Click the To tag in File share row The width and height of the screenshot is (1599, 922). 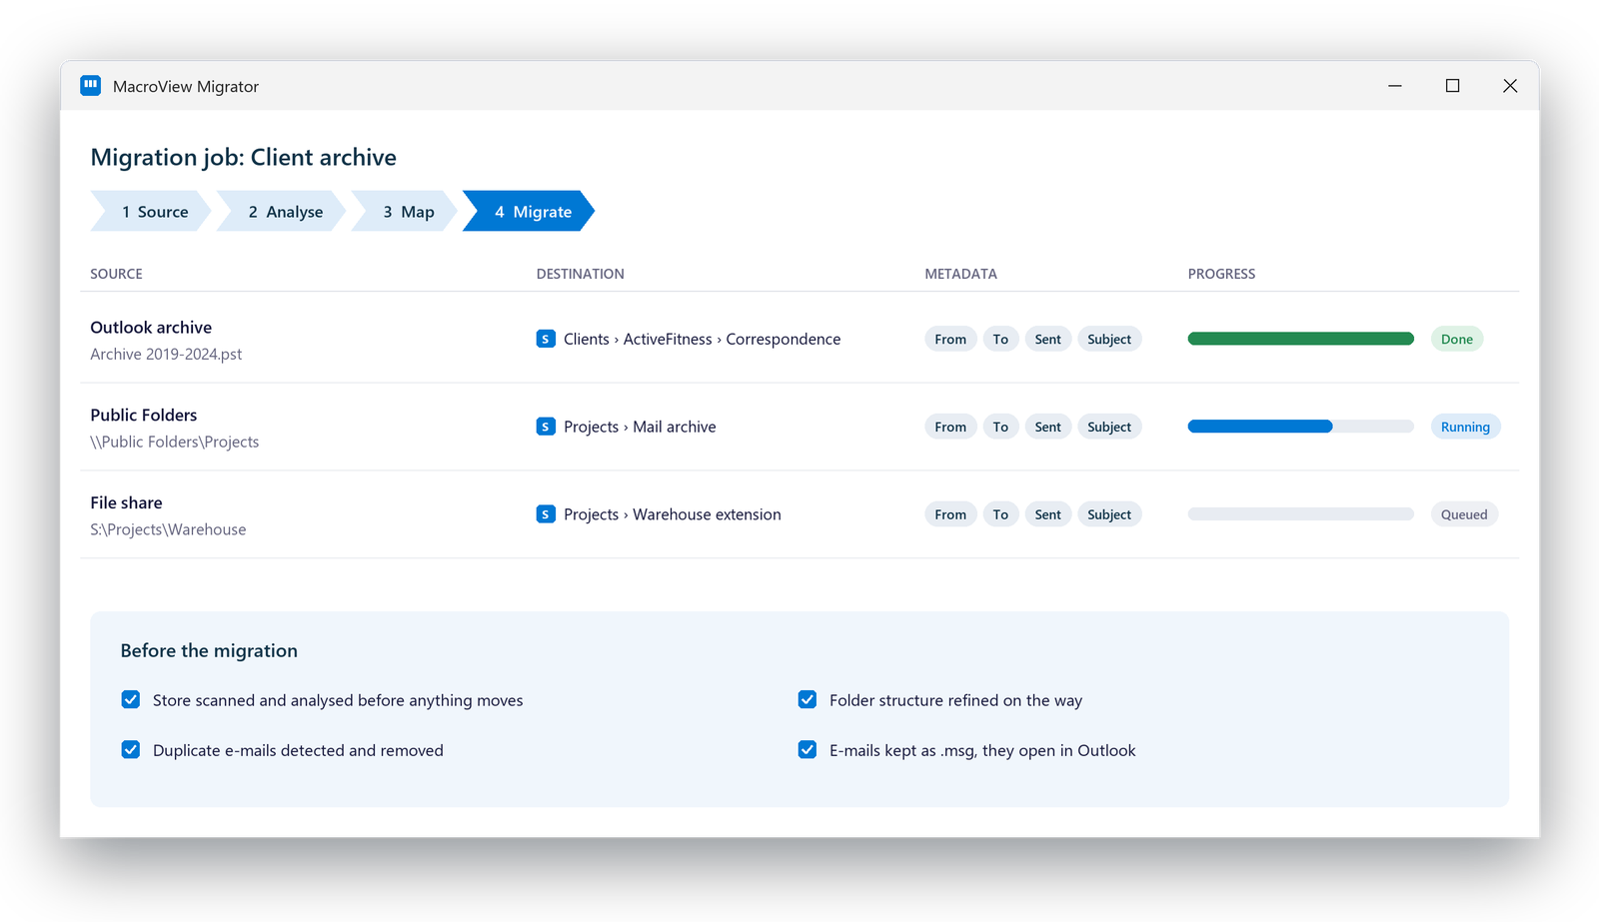1000,514
